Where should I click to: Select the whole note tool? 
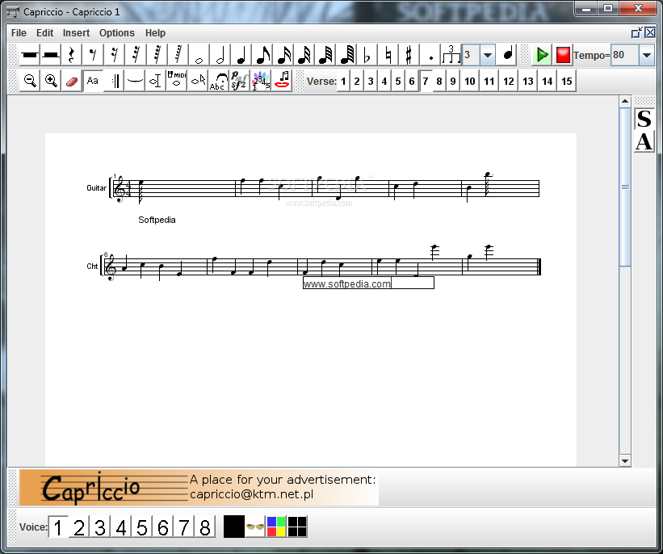[199, 55]
